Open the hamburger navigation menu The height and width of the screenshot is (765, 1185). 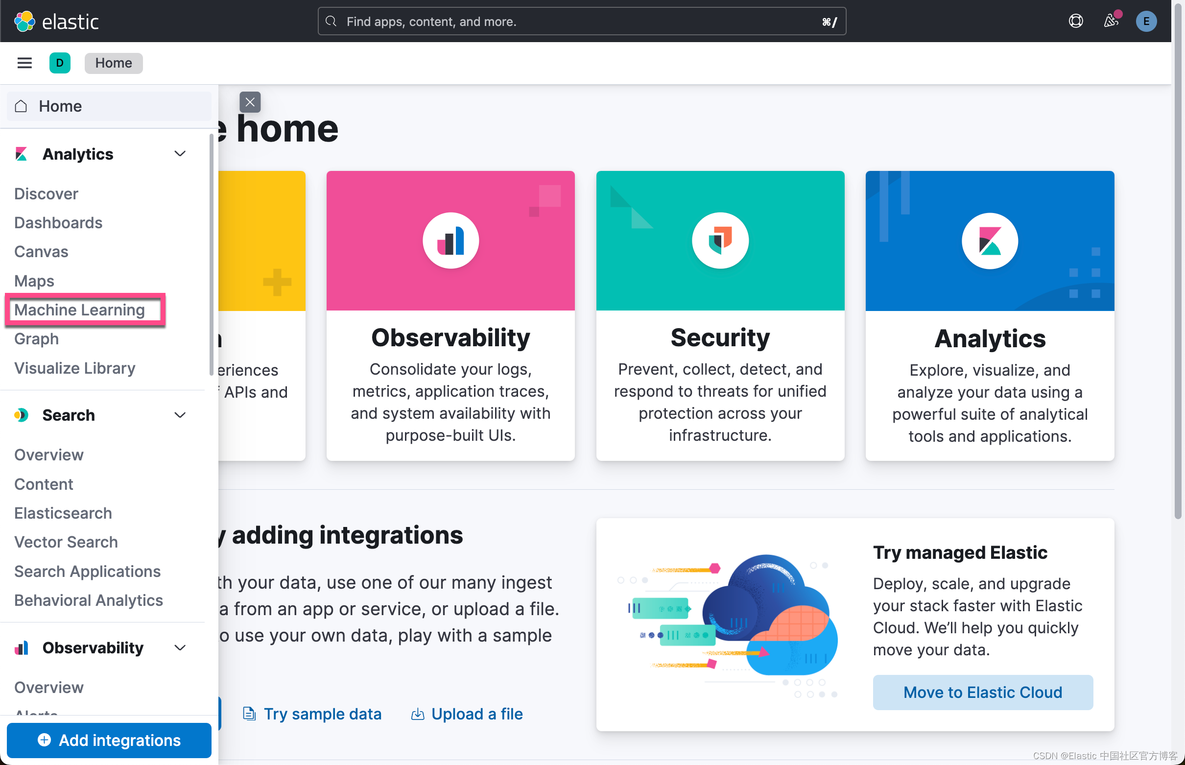coord(24,63)
